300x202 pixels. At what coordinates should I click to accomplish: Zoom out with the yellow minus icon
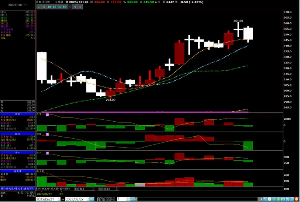click(274, 199)
